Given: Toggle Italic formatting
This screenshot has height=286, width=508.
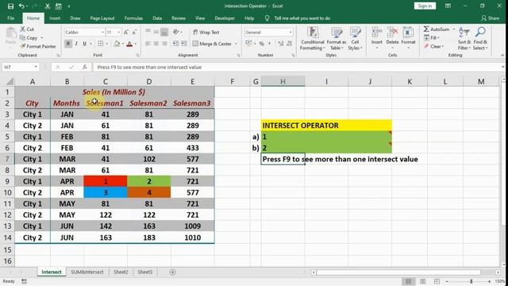Looking at the screenshot, I should (76, 44).
